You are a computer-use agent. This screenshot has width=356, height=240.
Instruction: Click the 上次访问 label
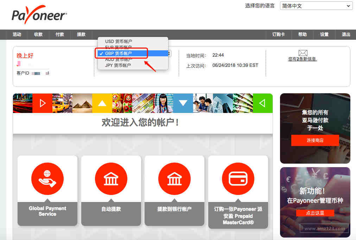click(196, 66)
